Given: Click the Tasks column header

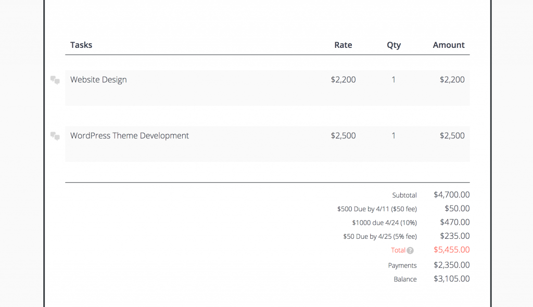Looking at the screenshot, I should tap(81, 45).
